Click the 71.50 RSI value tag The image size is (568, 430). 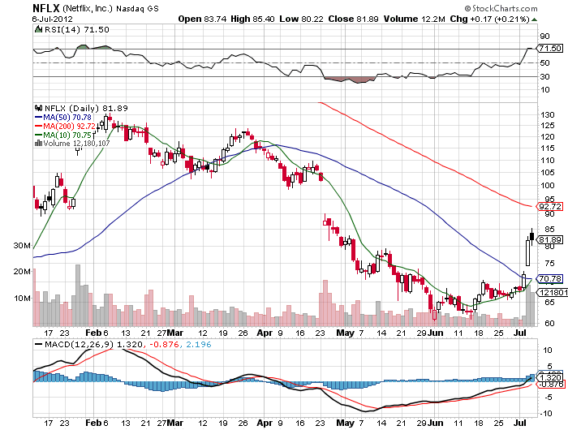[550, 48]
